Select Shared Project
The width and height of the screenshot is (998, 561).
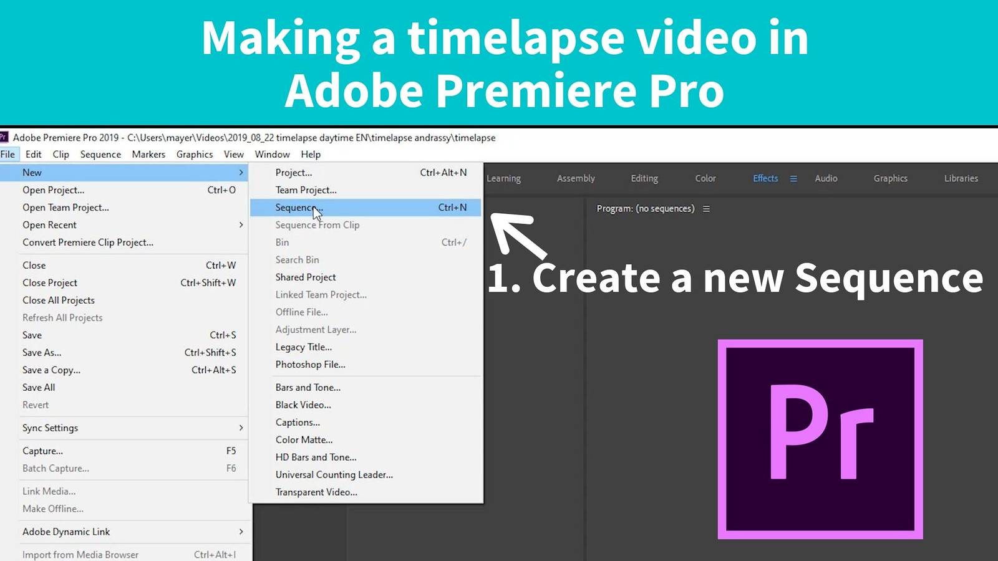366,277
